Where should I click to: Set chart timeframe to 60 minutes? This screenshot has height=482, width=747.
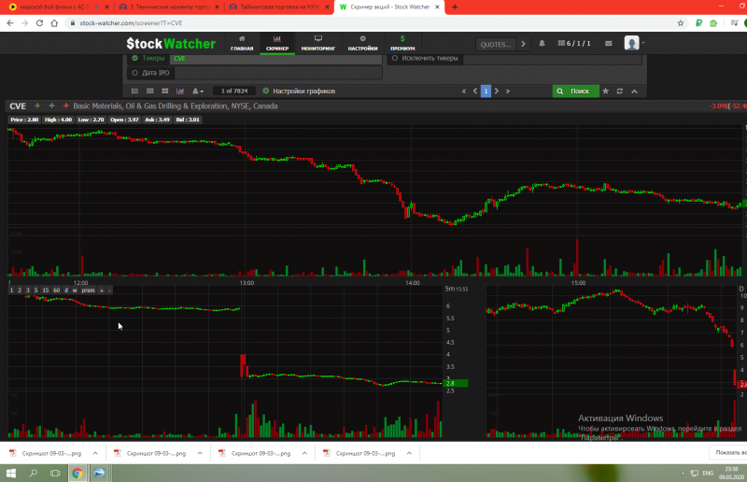click(57, 291)
